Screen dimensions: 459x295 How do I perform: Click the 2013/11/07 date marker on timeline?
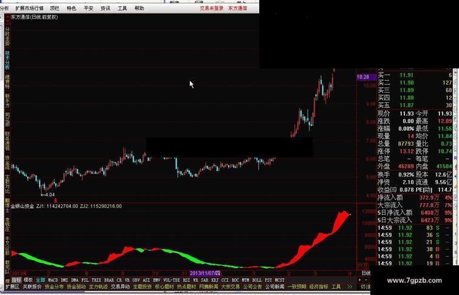tap(205, 273)
